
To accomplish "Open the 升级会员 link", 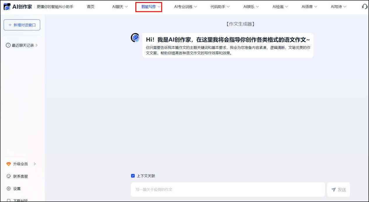I will tap(20, 164).
